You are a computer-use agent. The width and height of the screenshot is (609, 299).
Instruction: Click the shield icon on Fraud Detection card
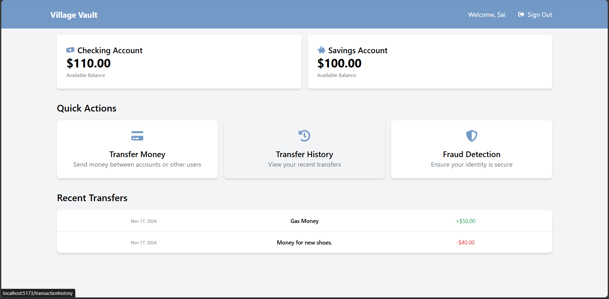click(472, 136)
